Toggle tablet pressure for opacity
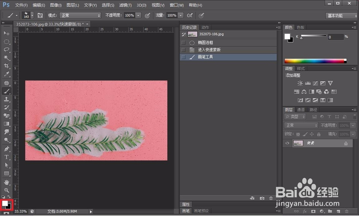359x216 pixels. (148, 15)
